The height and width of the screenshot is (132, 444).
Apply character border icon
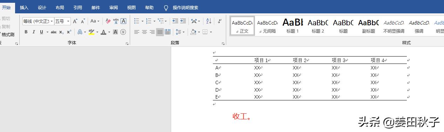123,21
